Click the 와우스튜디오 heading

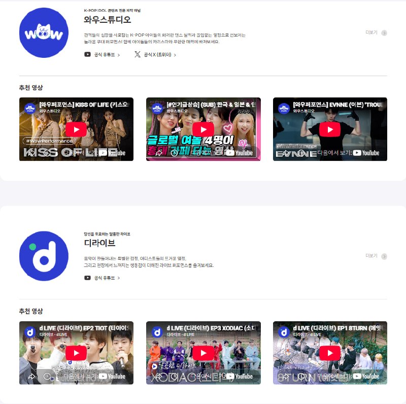click(x=108, y=20)
